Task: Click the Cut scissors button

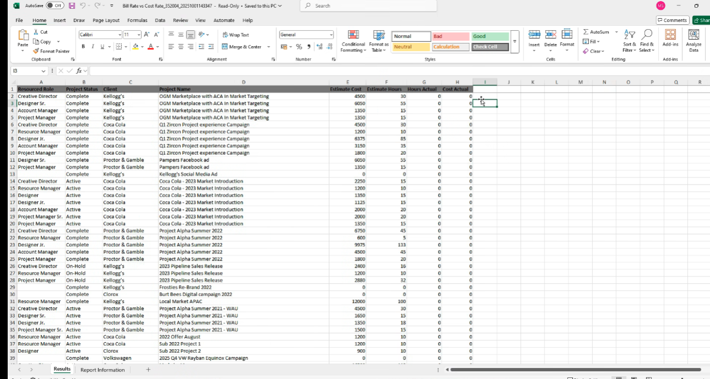Action: [x=41, y=32]
